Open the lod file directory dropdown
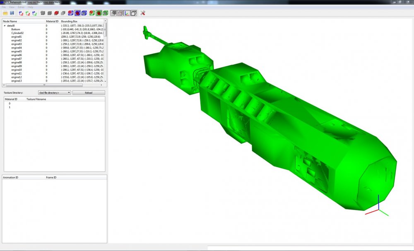The height and width of the screenshot is (251, 414). click(x=54, y=93)
